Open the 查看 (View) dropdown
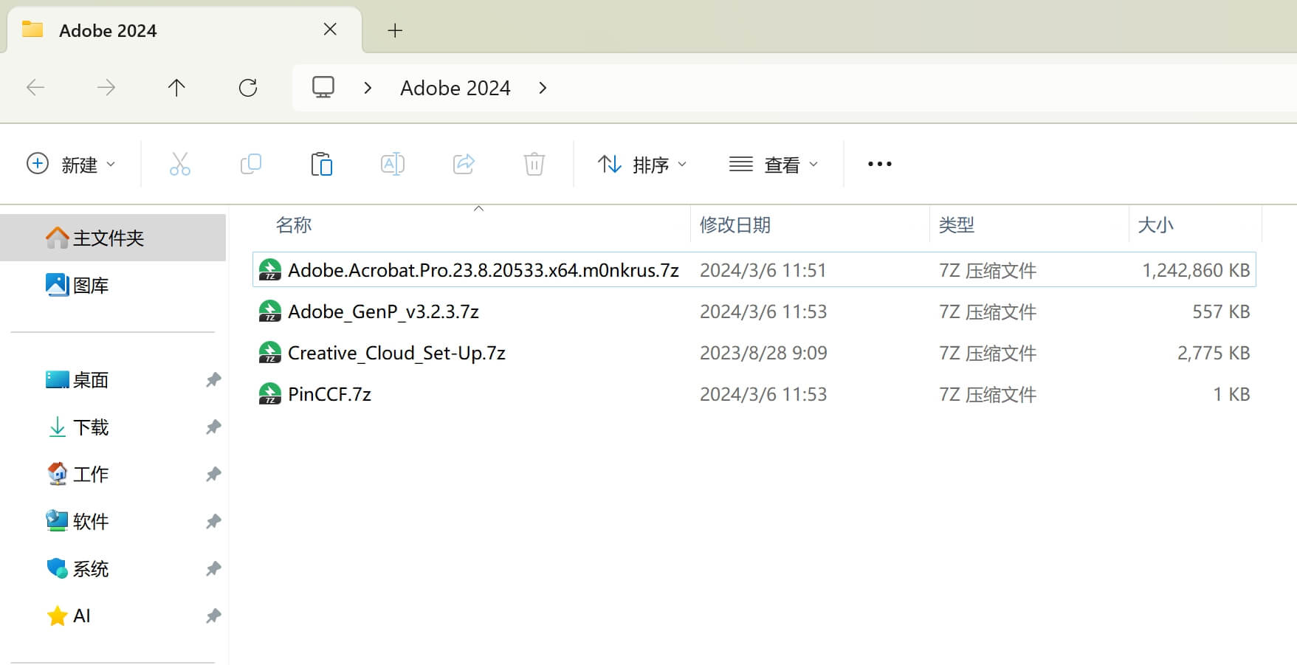Image resolution: width=1297 pixels, height=665 pixels. (x=774, y=164)
